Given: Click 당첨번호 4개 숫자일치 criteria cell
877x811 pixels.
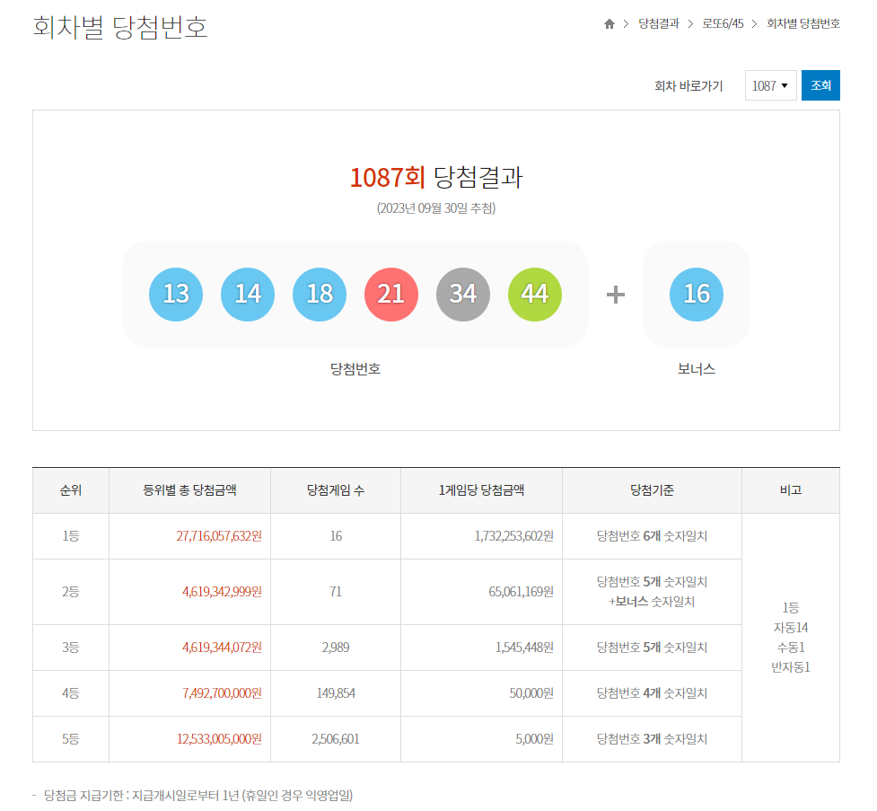Looking at the screenshot, I should pos(652,693).
